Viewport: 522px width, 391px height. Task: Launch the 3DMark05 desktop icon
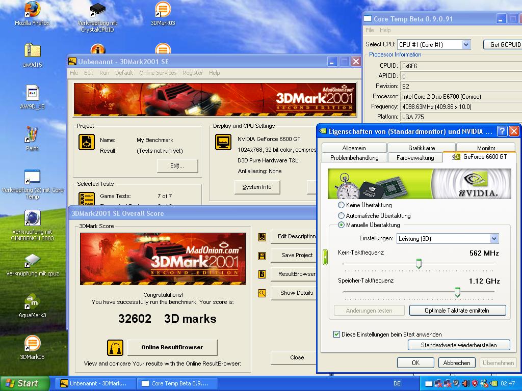click(x=32, y=344)
